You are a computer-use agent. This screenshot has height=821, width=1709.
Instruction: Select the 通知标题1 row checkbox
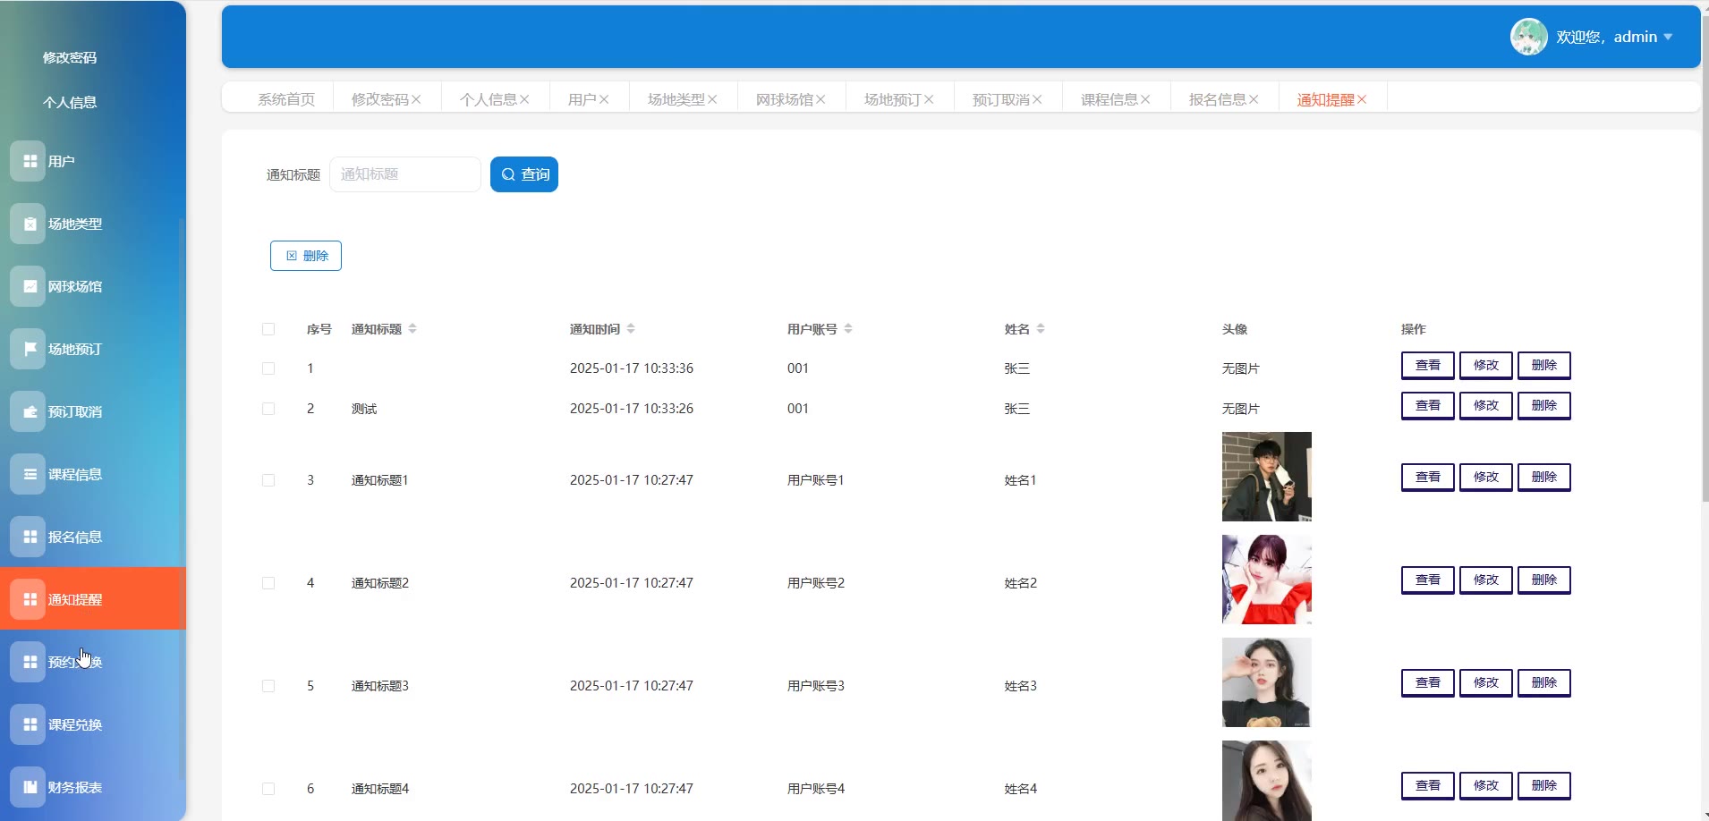[268, 480]
